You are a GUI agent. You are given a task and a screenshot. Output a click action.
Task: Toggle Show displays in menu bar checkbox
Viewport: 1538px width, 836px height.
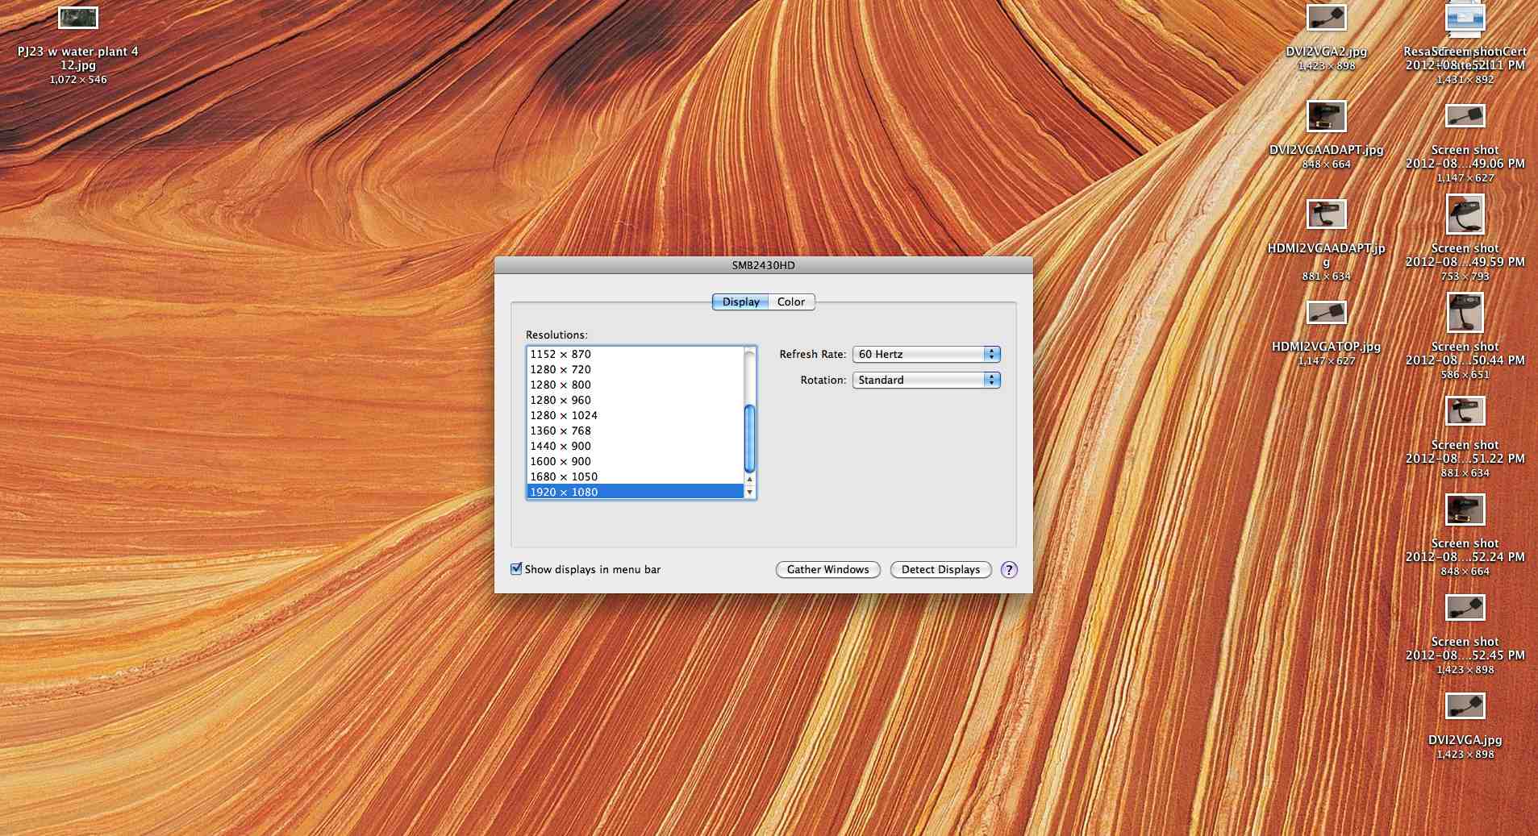[516, 569]
